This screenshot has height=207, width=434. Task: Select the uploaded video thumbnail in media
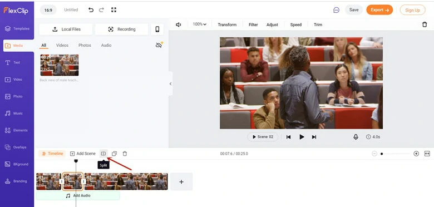[x=60, y=65]
